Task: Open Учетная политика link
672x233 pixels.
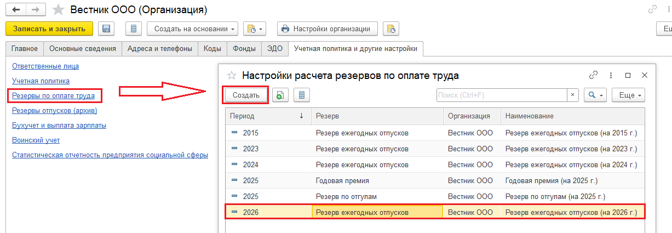Action: [x=41, y=81]
